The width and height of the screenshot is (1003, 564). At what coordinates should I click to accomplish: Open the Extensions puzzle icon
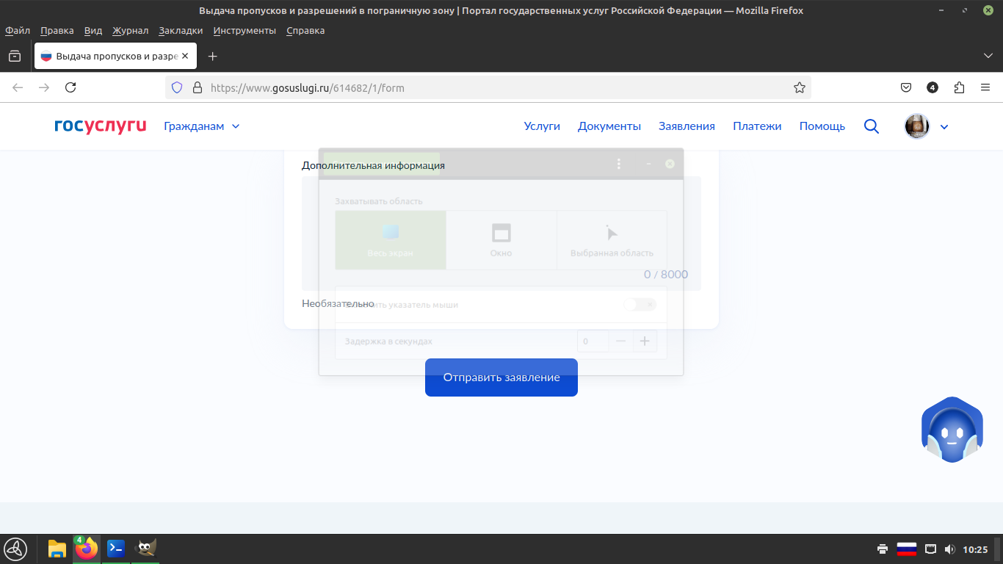tap(959, 87)
